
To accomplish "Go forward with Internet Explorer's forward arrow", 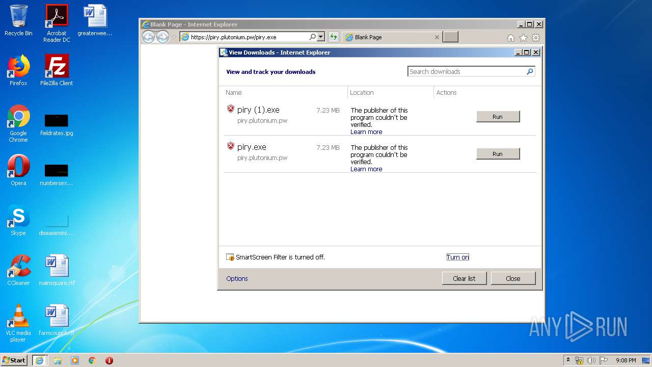I will (x=162, y=37).
